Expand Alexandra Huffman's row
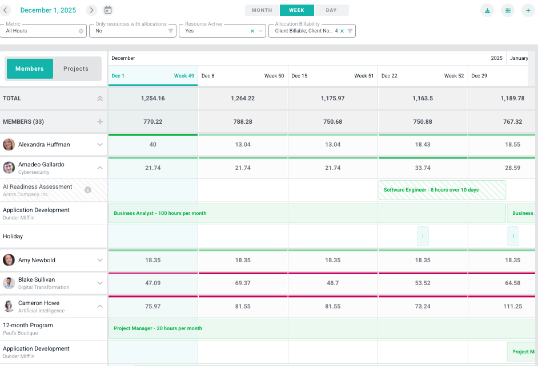The image size is (538, 366). pyautogui.click(x=100, y=145)
